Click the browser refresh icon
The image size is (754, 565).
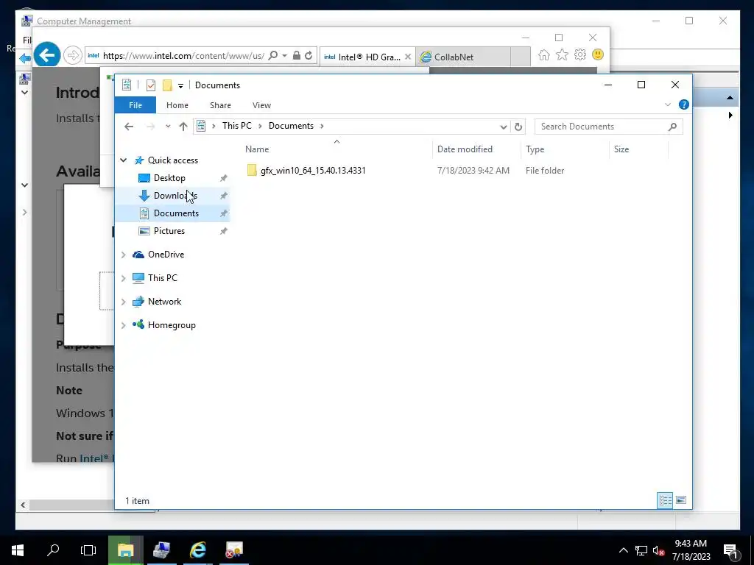(x=309, y=56)
